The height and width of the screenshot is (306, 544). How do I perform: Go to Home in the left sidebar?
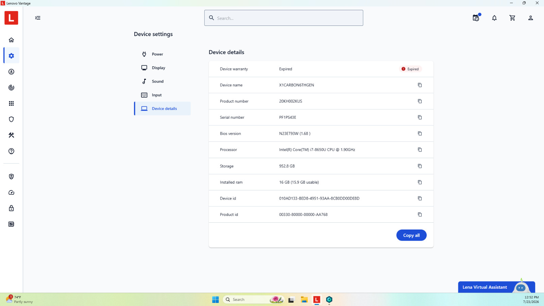[11, 40]
